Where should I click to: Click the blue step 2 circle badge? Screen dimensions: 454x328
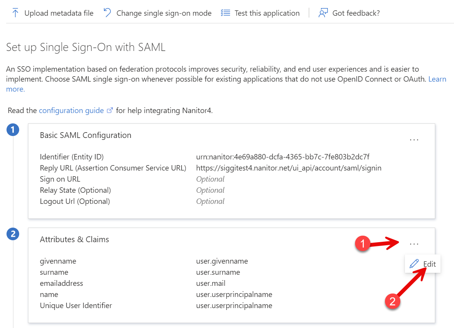coord(13,234)
